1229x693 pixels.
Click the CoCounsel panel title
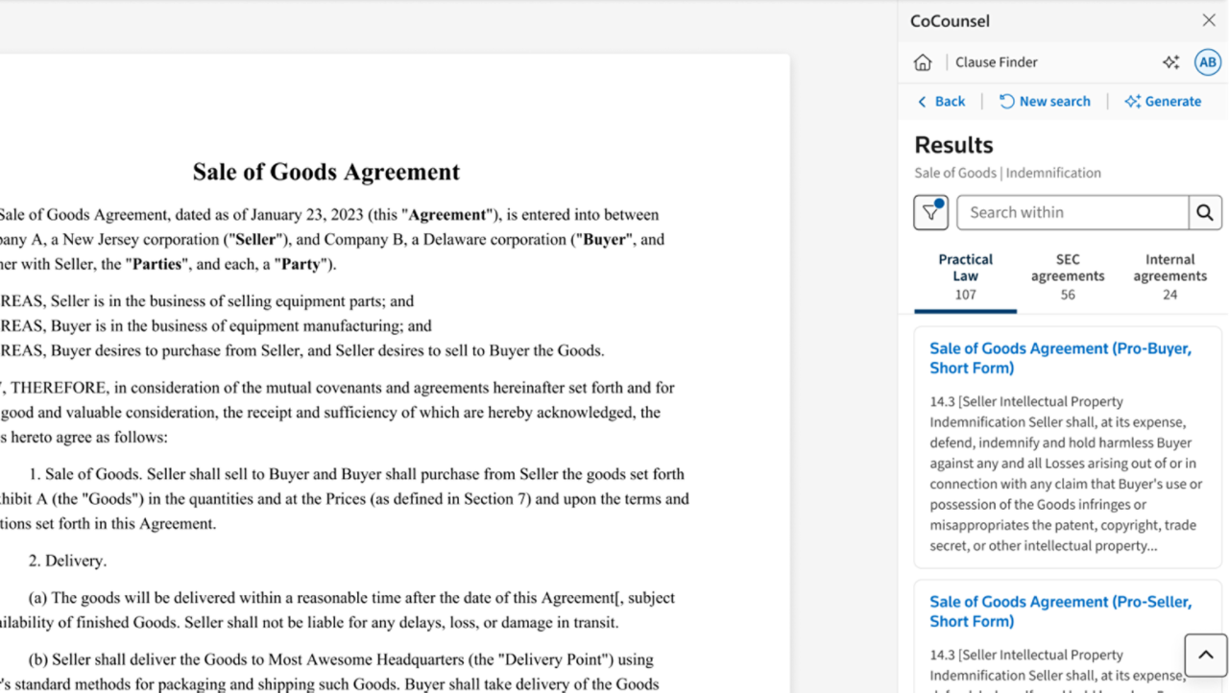pyautogui.click(x=950, y=21)
